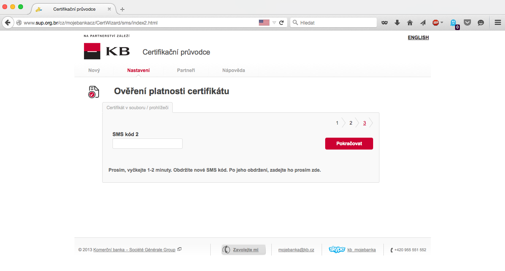Open the chat bubble smiley icon
The image size is (505, 271).
(x=481, y=23)
